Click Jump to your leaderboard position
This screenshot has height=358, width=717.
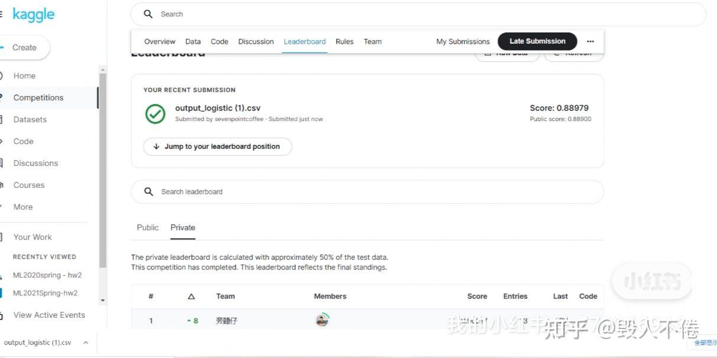(x=217, y=147)
